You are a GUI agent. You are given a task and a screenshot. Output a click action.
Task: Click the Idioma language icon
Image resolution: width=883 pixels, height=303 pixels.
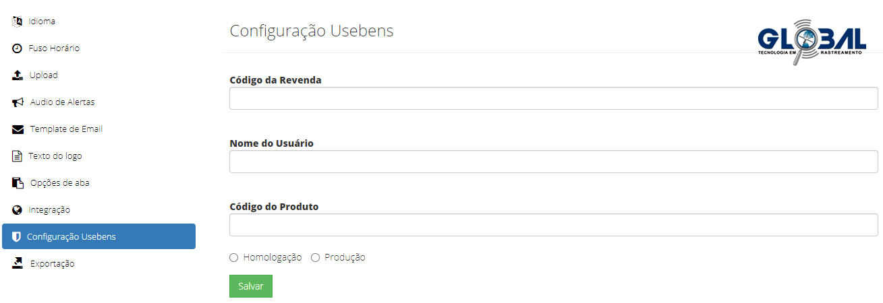coord(18,21)
